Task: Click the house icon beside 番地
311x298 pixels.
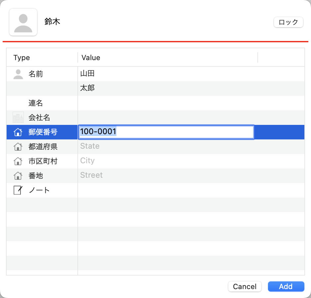Action: (18, 176)
